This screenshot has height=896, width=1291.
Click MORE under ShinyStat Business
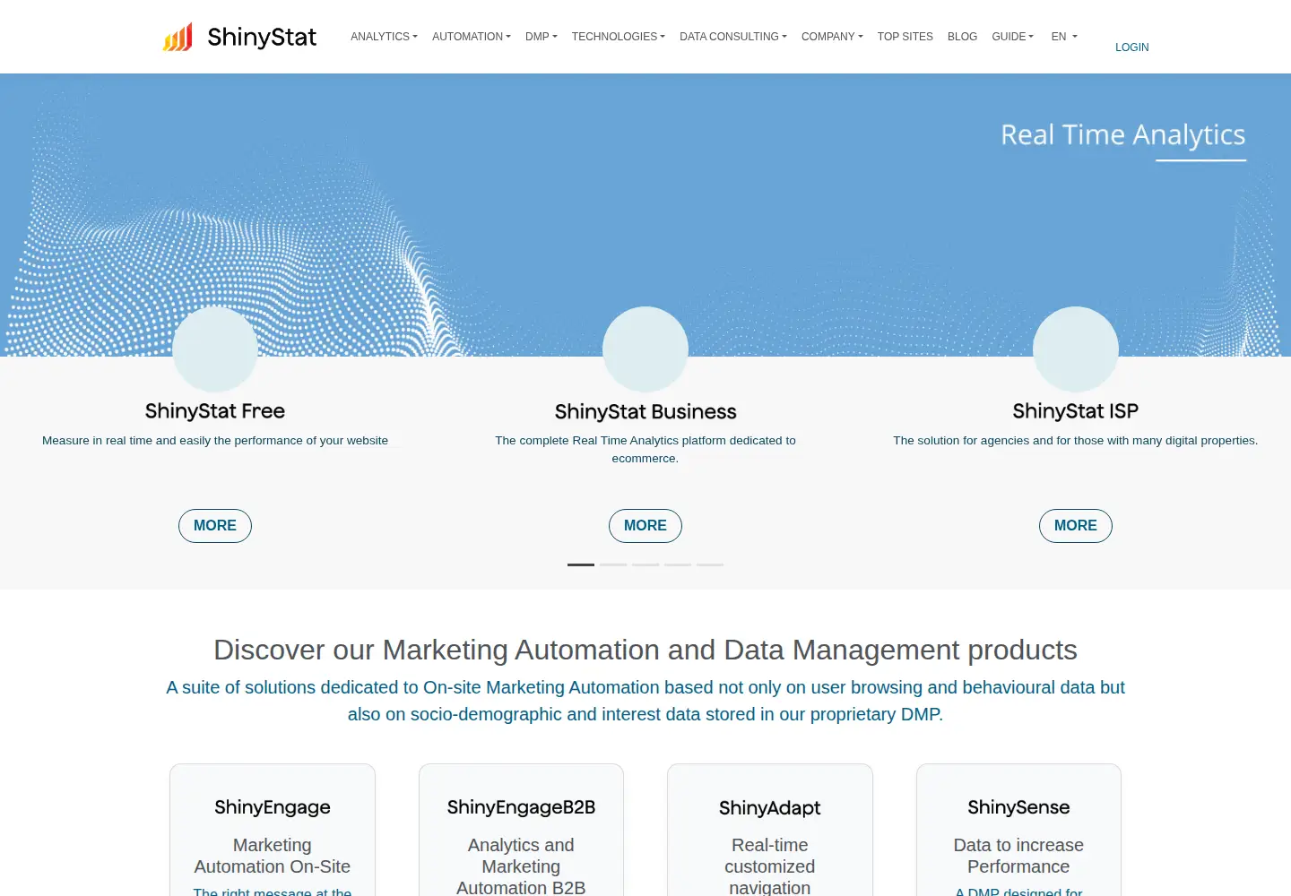(x=645, y=526)
